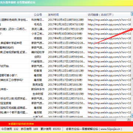The image size is (133, 133).
Task: Click the scroll-down arrow of the vertical scrollbar
Action: 132,116
